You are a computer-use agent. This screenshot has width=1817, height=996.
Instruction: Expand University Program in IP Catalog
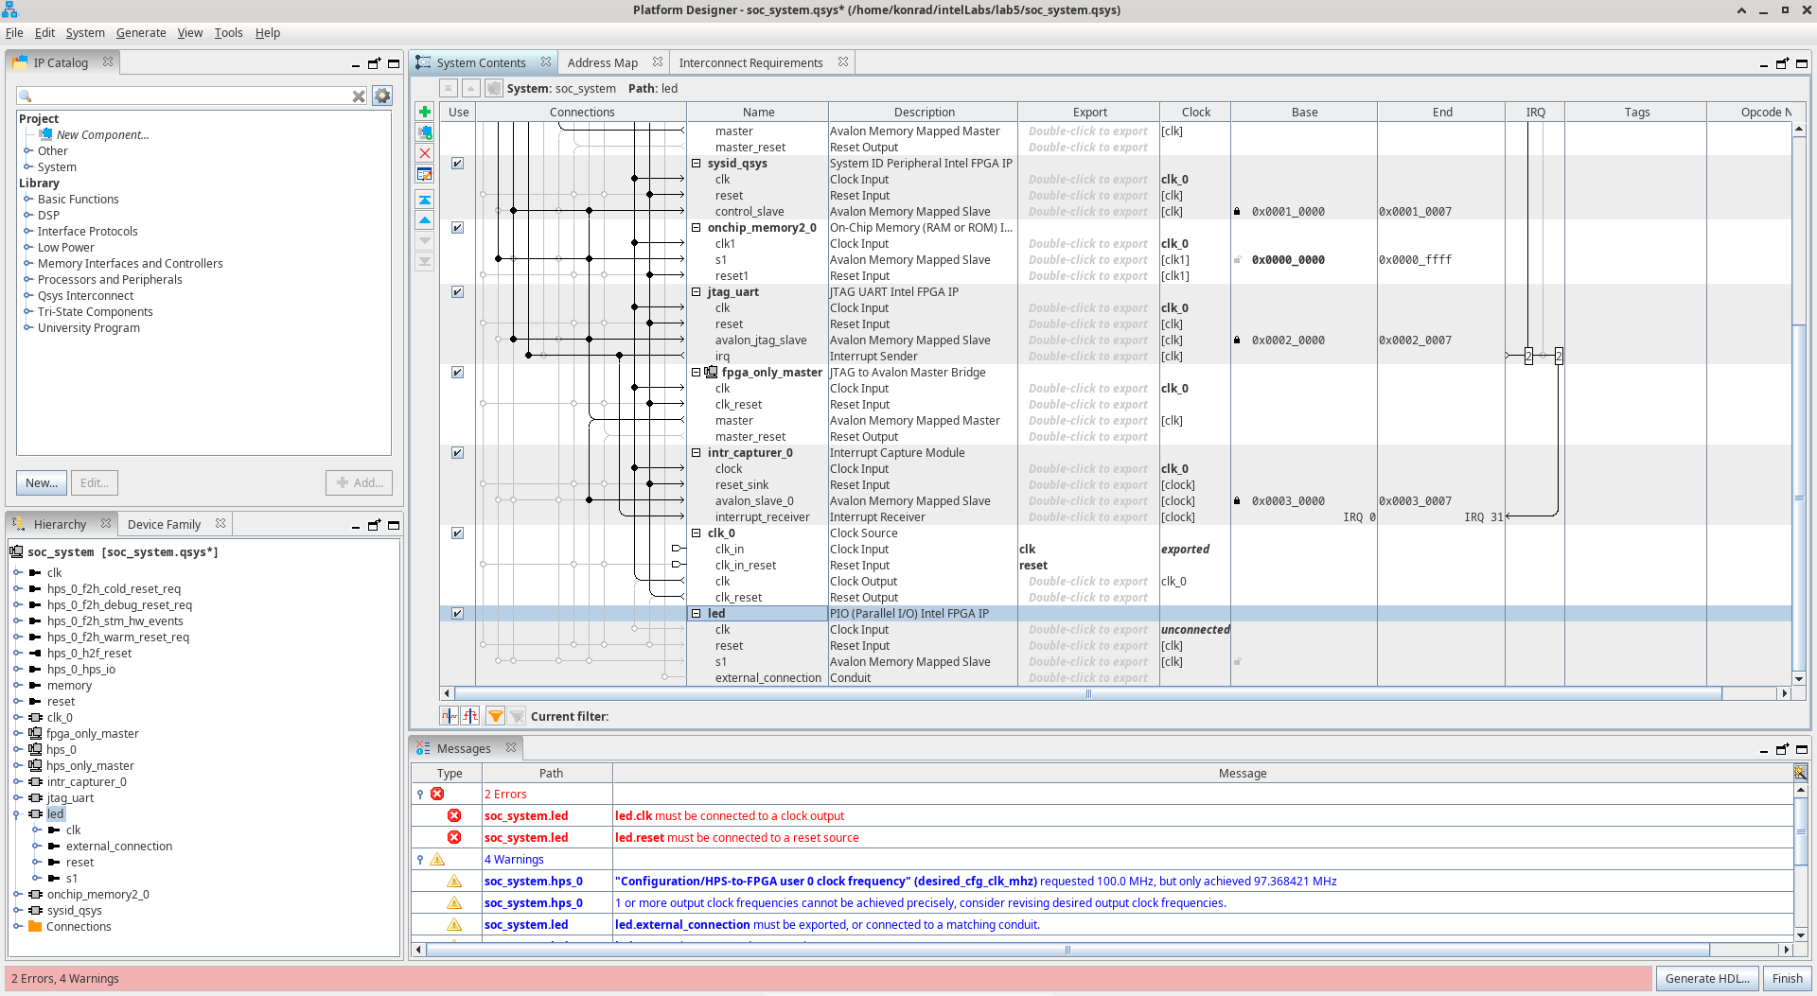pyautogui.click(x=28, y=328)
